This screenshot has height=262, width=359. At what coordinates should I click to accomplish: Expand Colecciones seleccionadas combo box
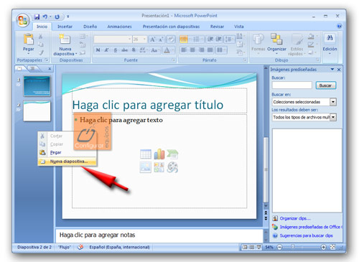coord(333,102)
